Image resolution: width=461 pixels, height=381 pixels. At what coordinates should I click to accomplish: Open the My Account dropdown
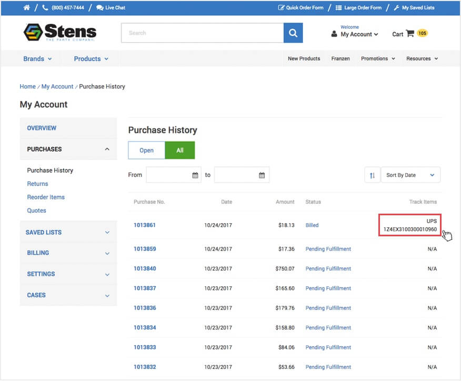[359, 34]
